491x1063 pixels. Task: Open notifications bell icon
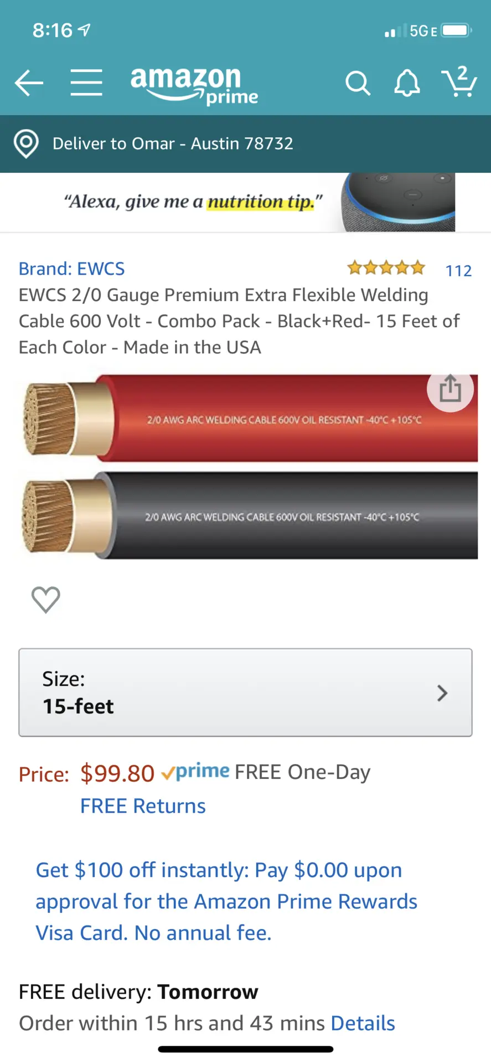click(x=407, y=84)
